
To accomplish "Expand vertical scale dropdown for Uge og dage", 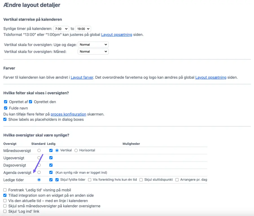I will pyautogui.click(x=93, y=45).
